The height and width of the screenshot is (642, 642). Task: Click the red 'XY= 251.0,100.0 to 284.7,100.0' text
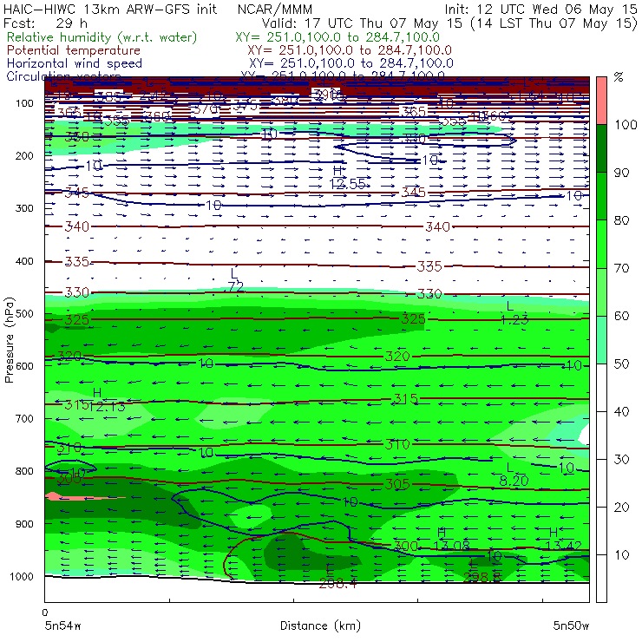click(350, 50)
